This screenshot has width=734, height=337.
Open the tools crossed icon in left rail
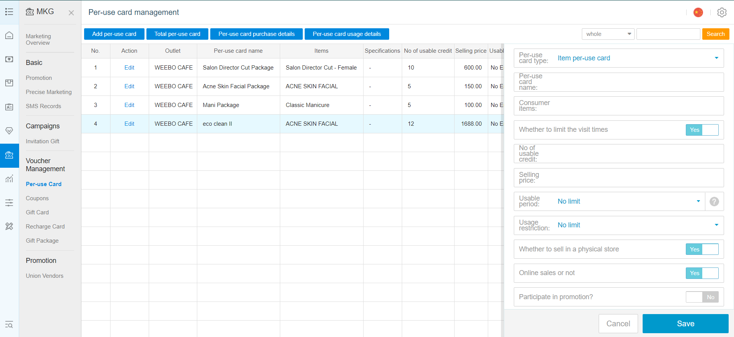coord(9,226)
